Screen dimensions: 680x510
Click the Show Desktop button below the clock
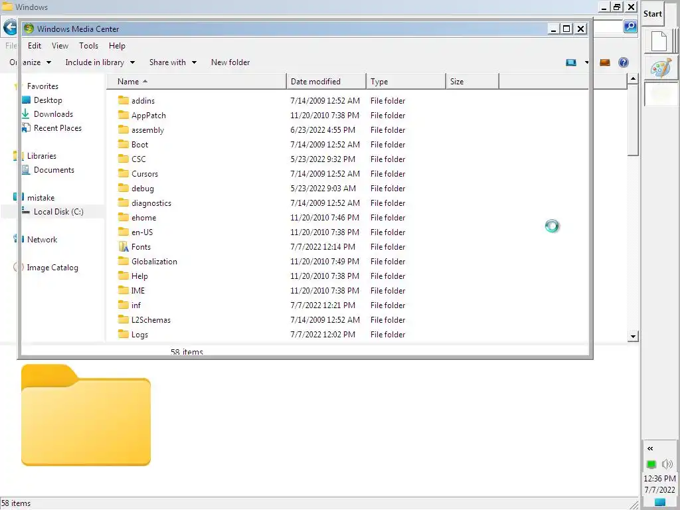tap(659, 502)
